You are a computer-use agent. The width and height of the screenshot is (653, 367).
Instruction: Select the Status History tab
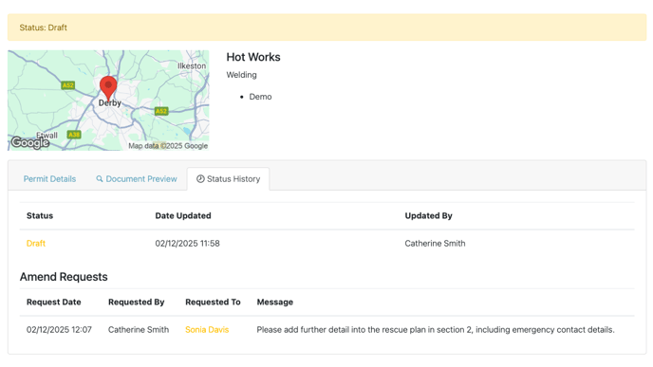[228, 179]
